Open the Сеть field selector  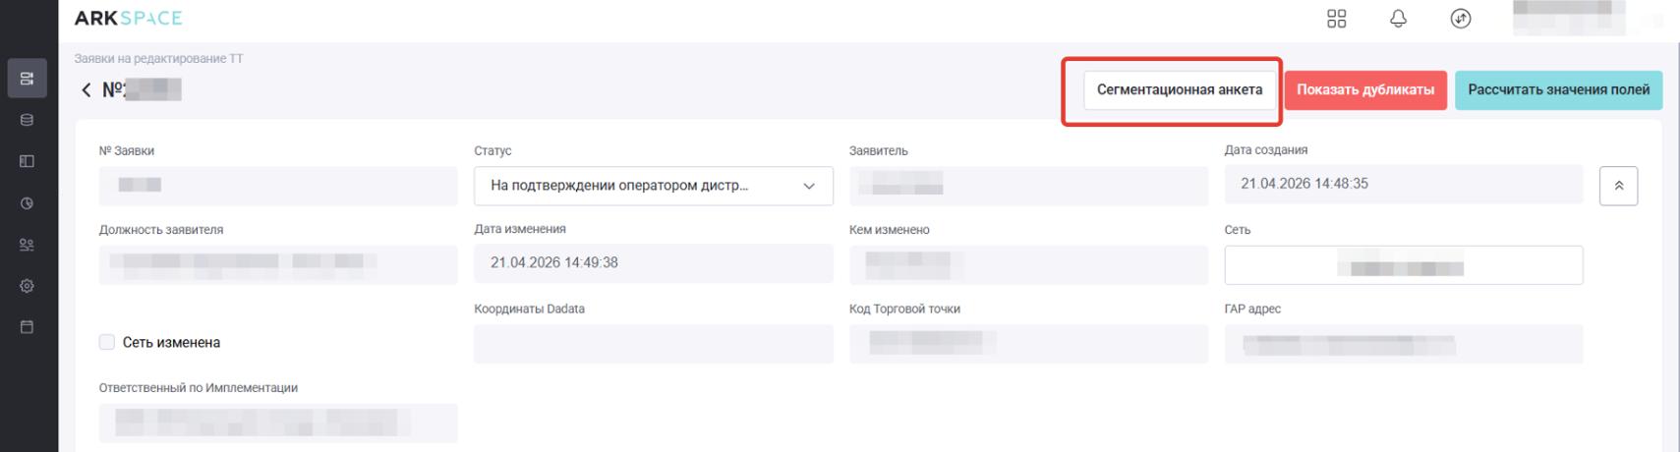click(x=1403, y=265)
